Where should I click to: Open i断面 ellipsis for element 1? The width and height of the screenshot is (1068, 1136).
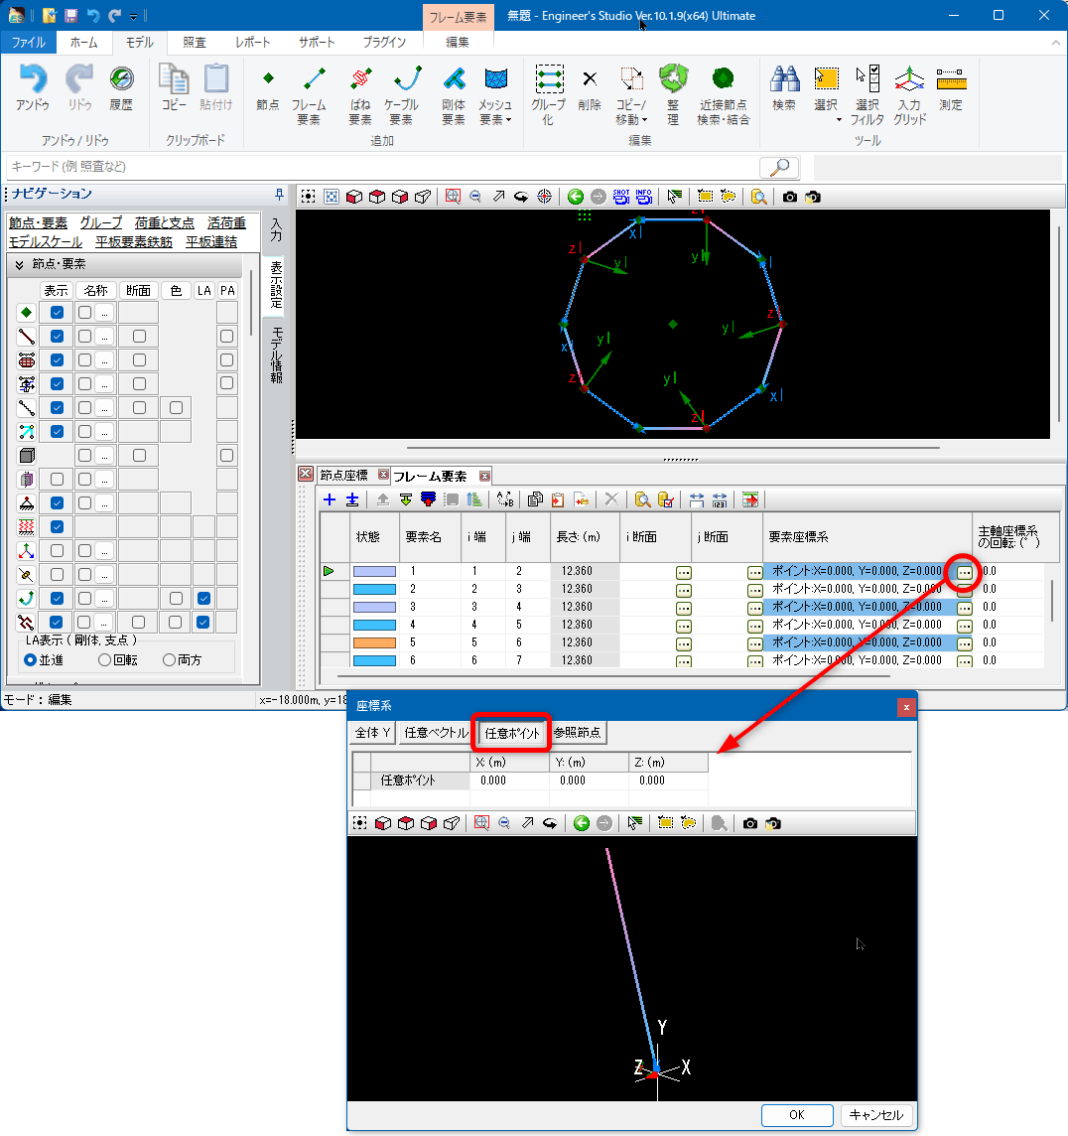coord(684,572)
